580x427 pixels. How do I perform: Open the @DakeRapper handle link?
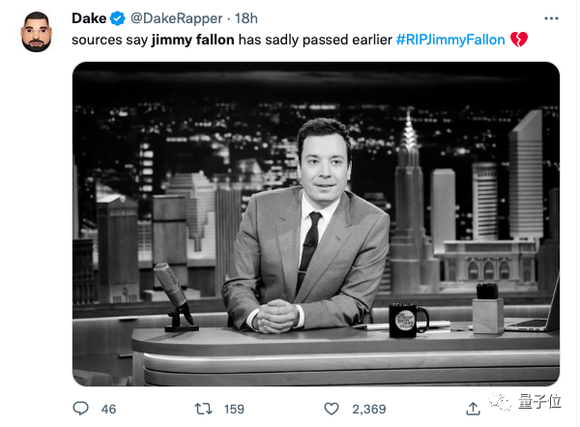pyautogui.click(x=174, y=18)
